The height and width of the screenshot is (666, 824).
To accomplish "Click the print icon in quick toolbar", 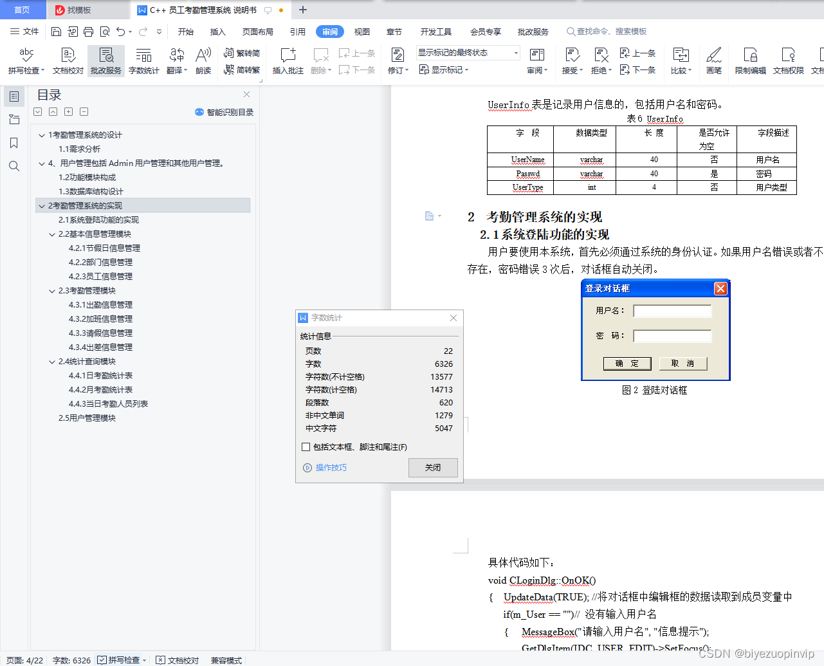I will coord(88,32).
